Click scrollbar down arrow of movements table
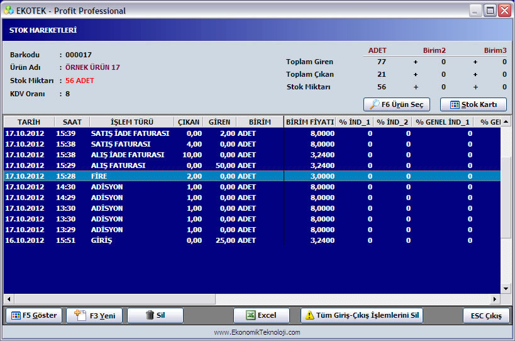Viewport: 515px width, 341px height. coord(506,289)
